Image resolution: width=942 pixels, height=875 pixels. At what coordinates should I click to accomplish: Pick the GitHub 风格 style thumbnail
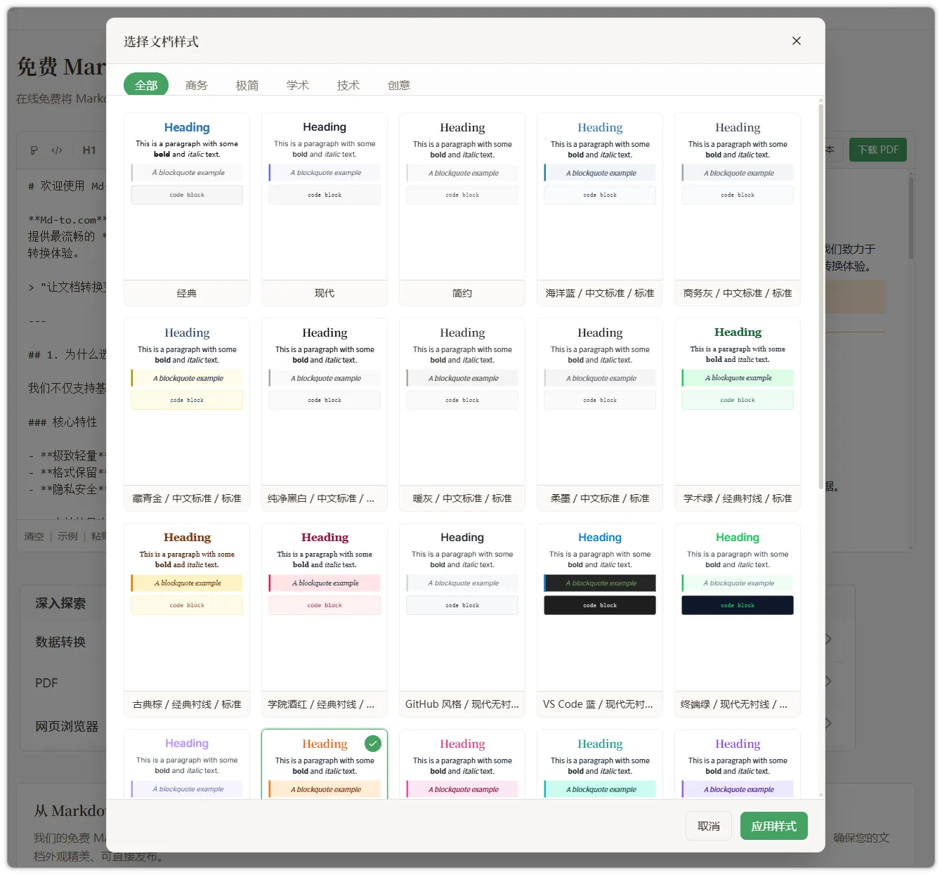[x=462, y=619]
